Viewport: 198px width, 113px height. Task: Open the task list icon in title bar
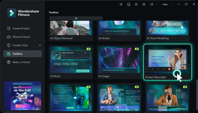(128, 4)
